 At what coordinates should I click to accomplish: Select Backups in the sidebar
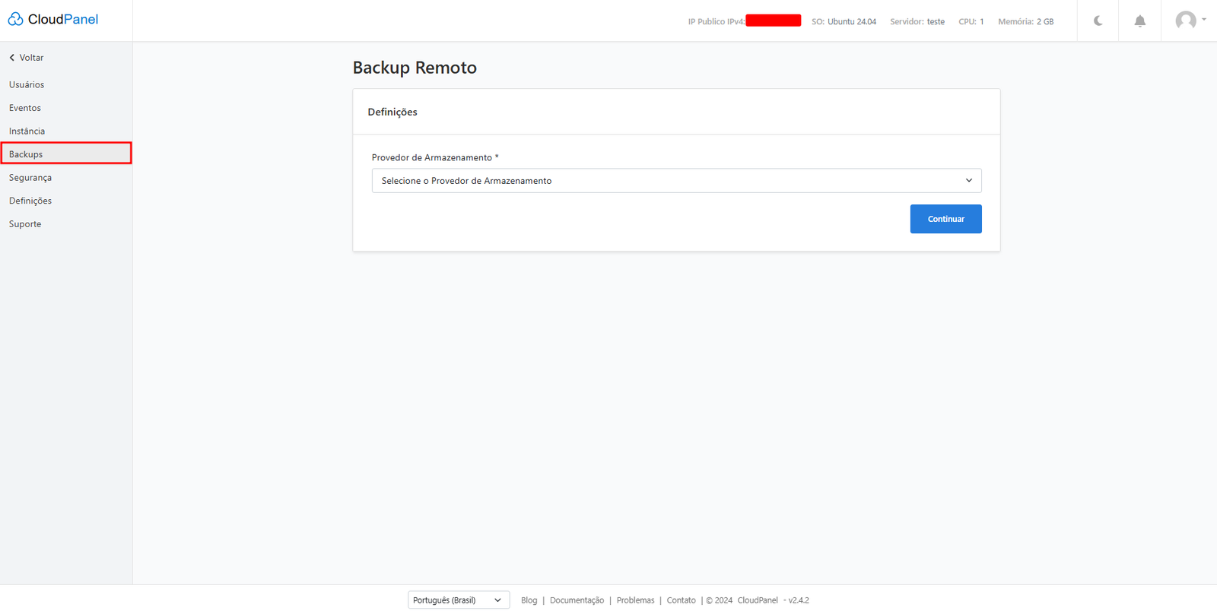point(26,154)
